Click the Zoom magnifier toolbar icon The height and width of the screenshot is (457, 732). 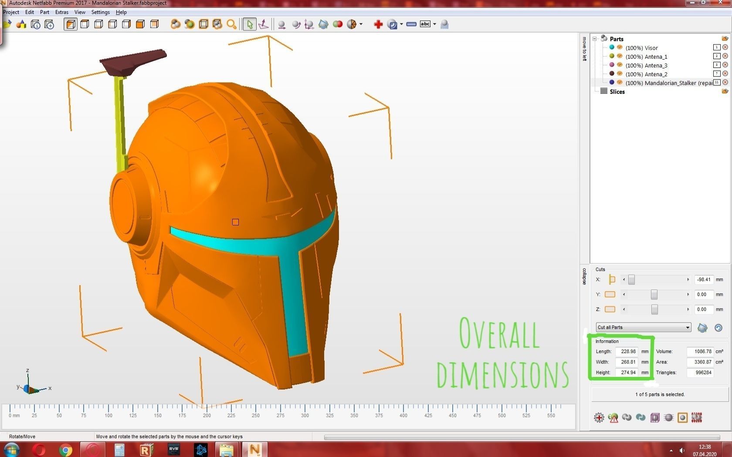(231, 24)
